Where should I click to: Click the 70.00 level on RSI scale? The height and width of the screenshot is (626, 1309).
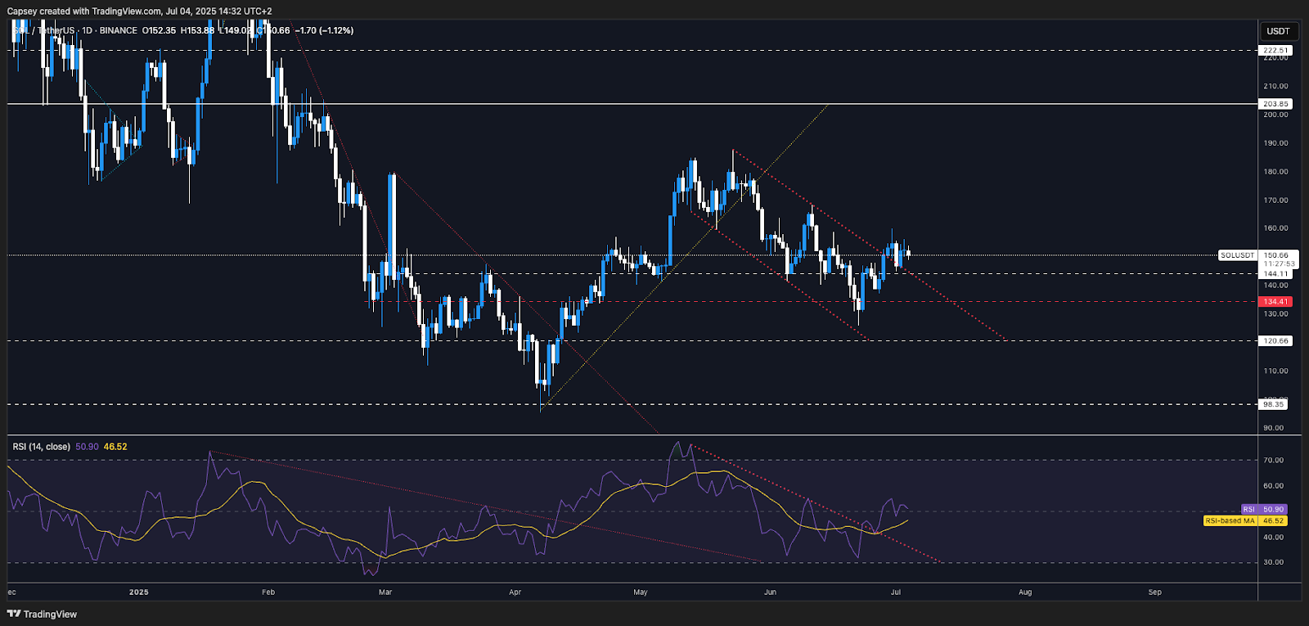[1273, 460]
